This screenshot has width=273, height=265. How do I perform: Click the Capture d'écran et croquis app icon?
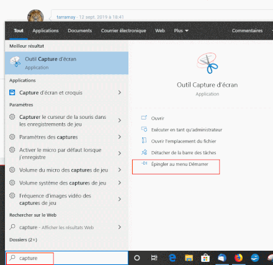(12, 92)
